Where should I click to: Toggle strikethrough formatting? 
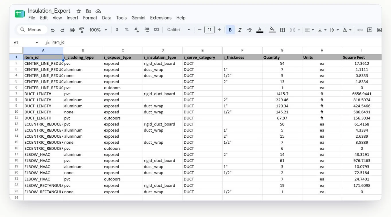click(250, 30)
